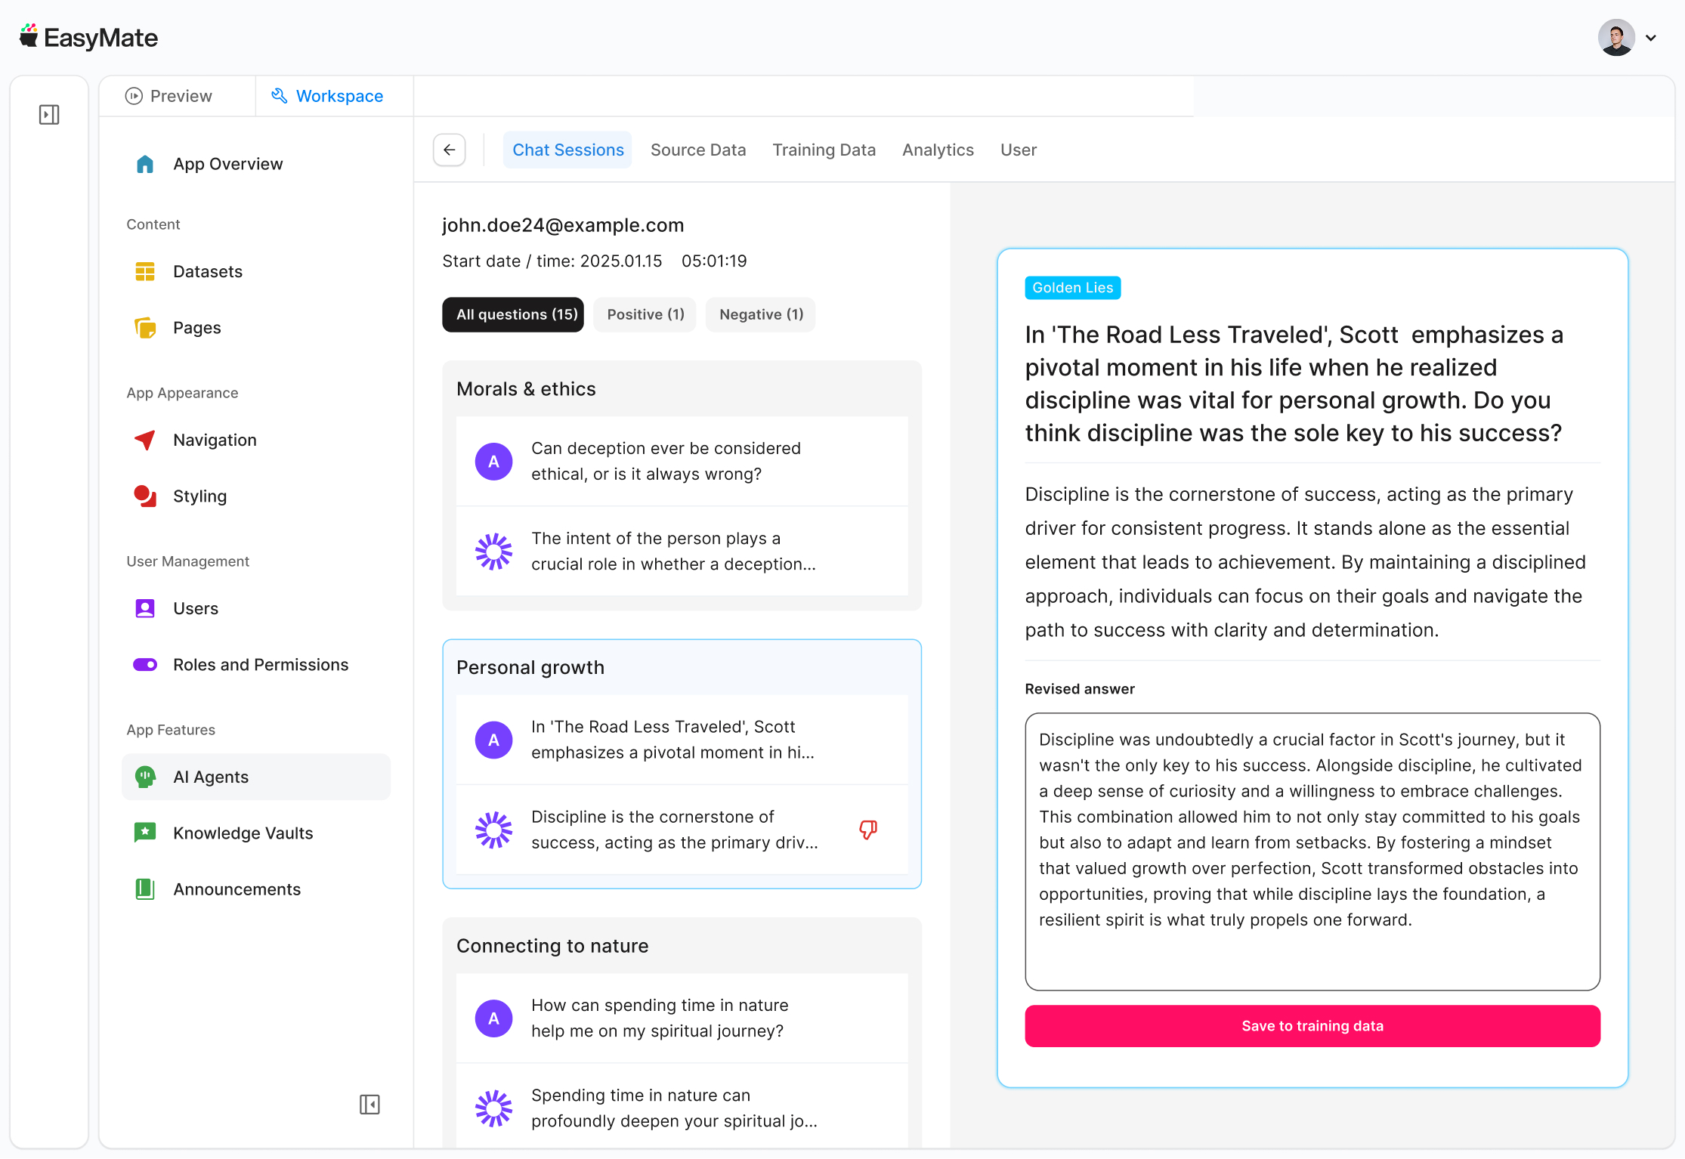Open the user profile dropdown chevron

pyautogui.click(x=1651, y=38)
